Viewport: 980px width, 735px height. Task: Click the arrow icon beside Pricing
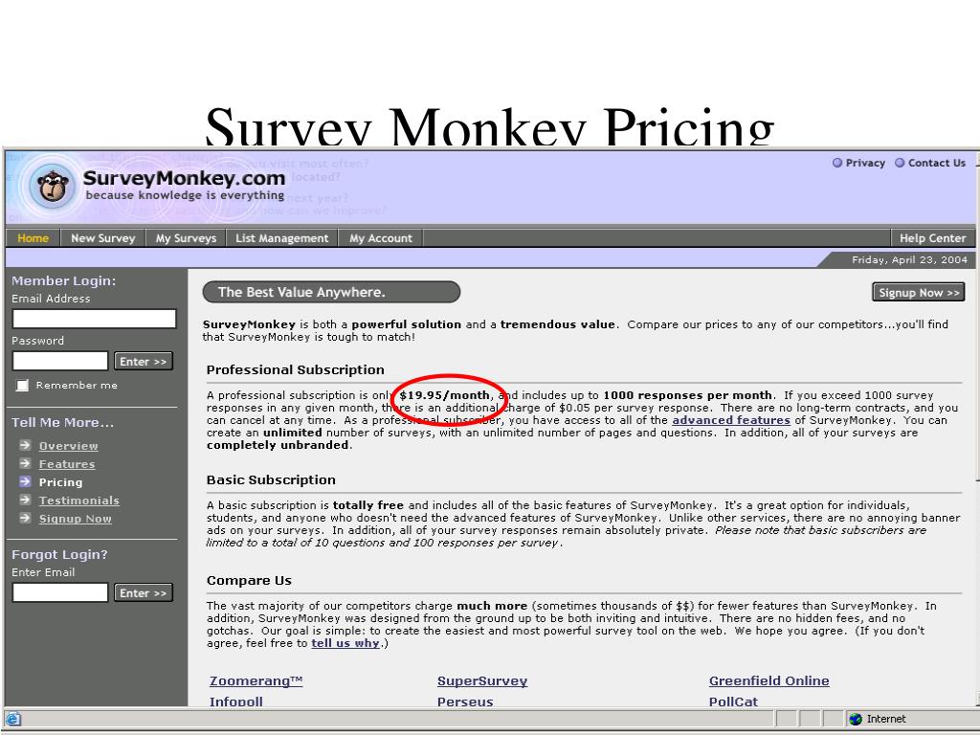[x=25, y=481]
